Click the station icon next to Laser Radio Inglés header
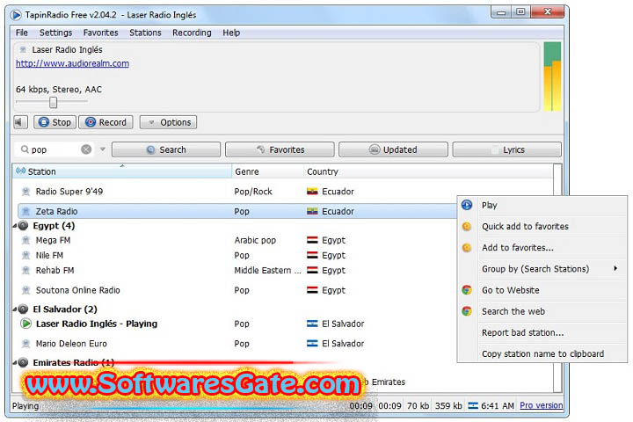This screenshot has height=422, width=633. [x=23, y=49]
